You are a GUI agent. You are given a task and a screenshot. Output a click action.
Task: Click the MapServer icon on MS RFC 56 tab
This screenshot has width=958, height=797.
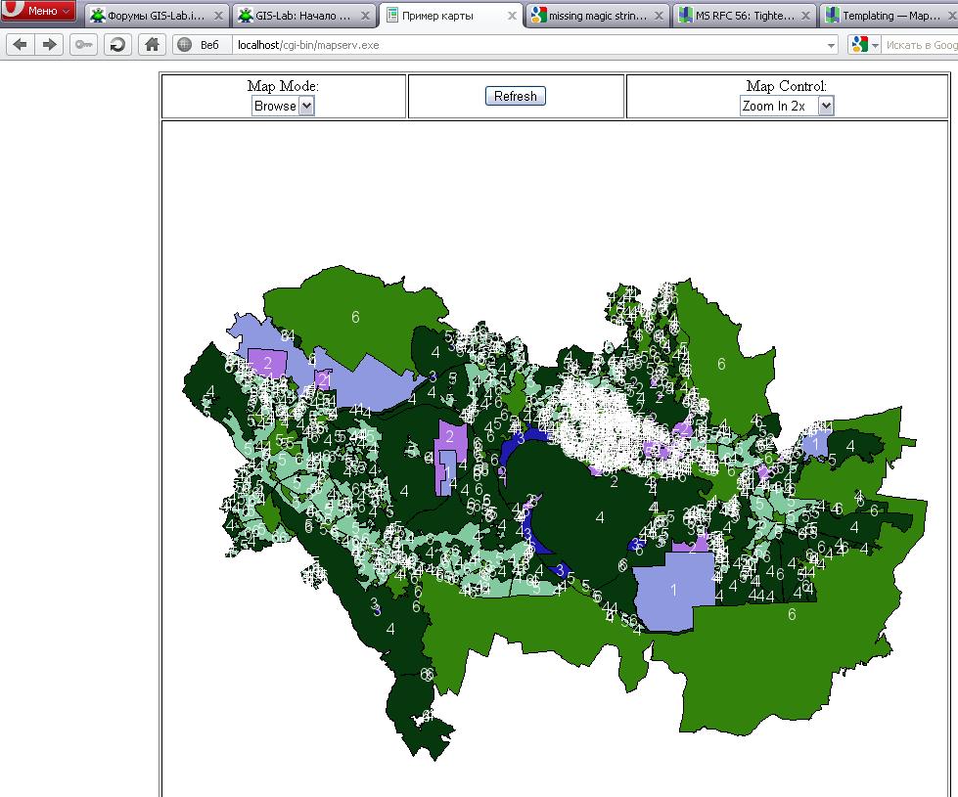pos(686,15)
